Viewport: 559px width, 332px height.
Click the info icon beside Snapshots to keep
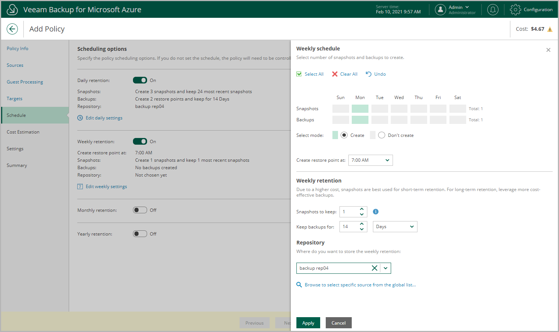click(x=376, y=211)
